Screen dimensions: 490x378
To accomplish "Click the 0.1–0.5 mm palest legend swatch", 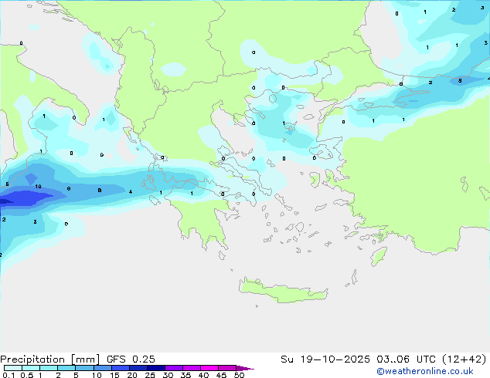I will [13, 368].
